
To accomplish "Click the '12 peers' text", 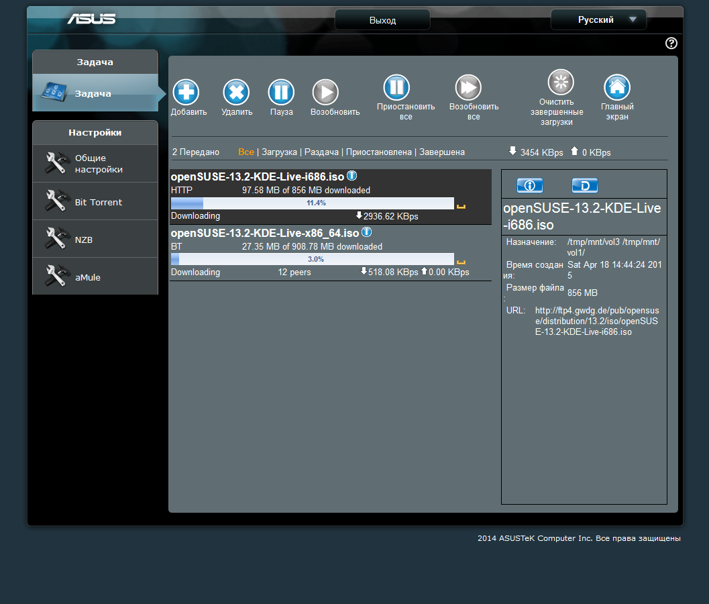I will pyautogui.click(x=294, y=272).
